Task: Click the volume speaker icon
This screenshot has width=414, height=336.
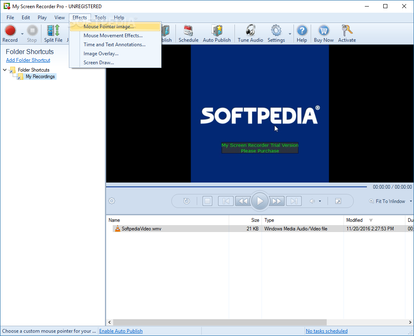Action: coord(312,201)
